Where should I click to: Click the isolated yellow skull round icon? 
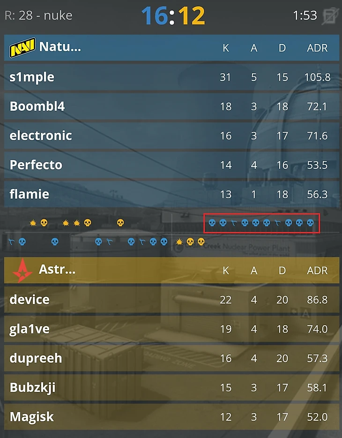point(120,223)
